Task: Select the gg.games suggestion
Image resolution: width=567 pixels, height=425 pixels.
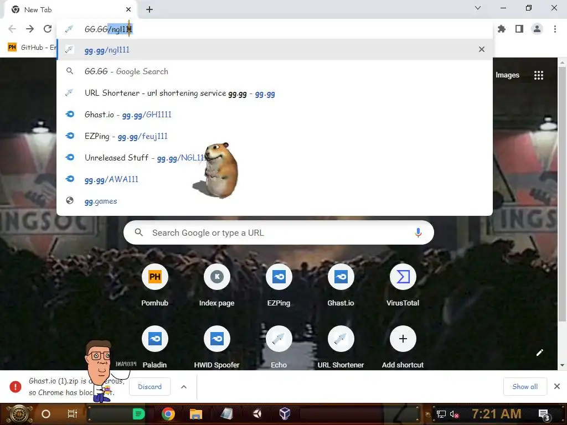Action: pyautogui.click(x=275, y=201)
